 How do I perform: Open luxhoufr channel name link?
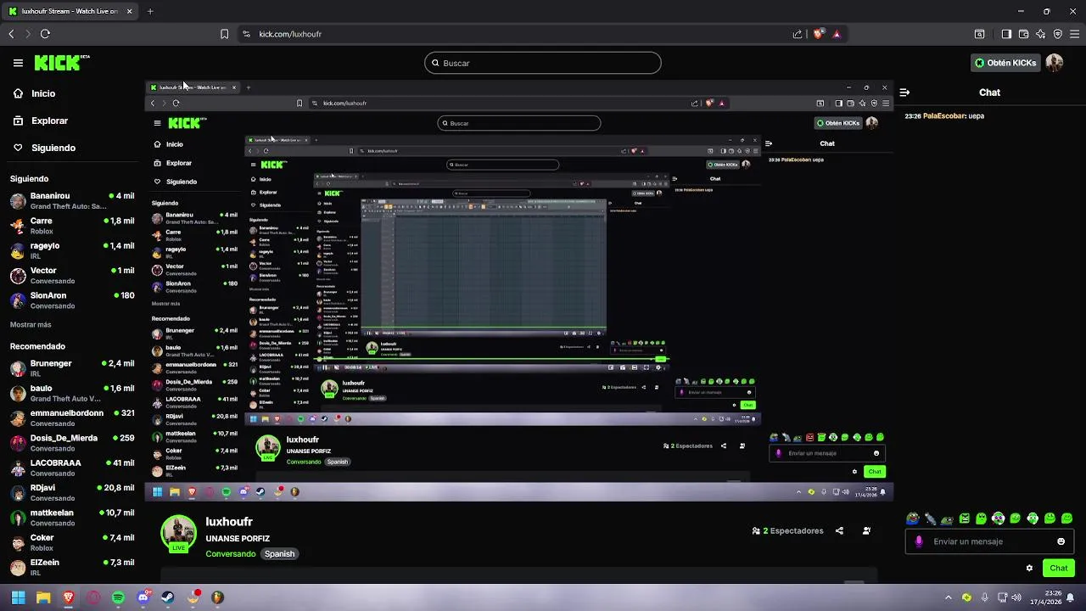point(229,522)
